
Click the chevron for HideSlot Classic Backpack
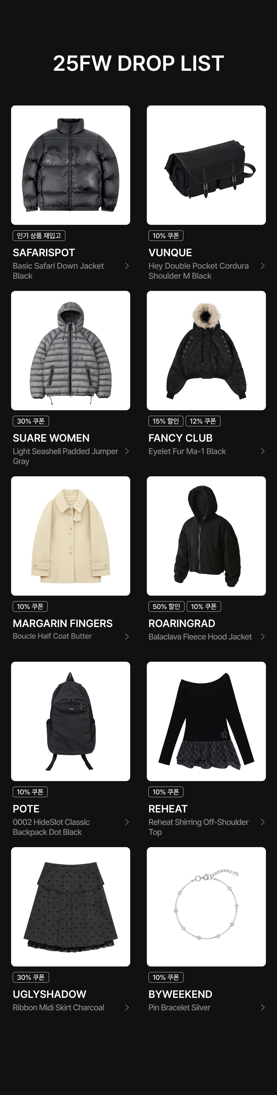click(127, 822)
